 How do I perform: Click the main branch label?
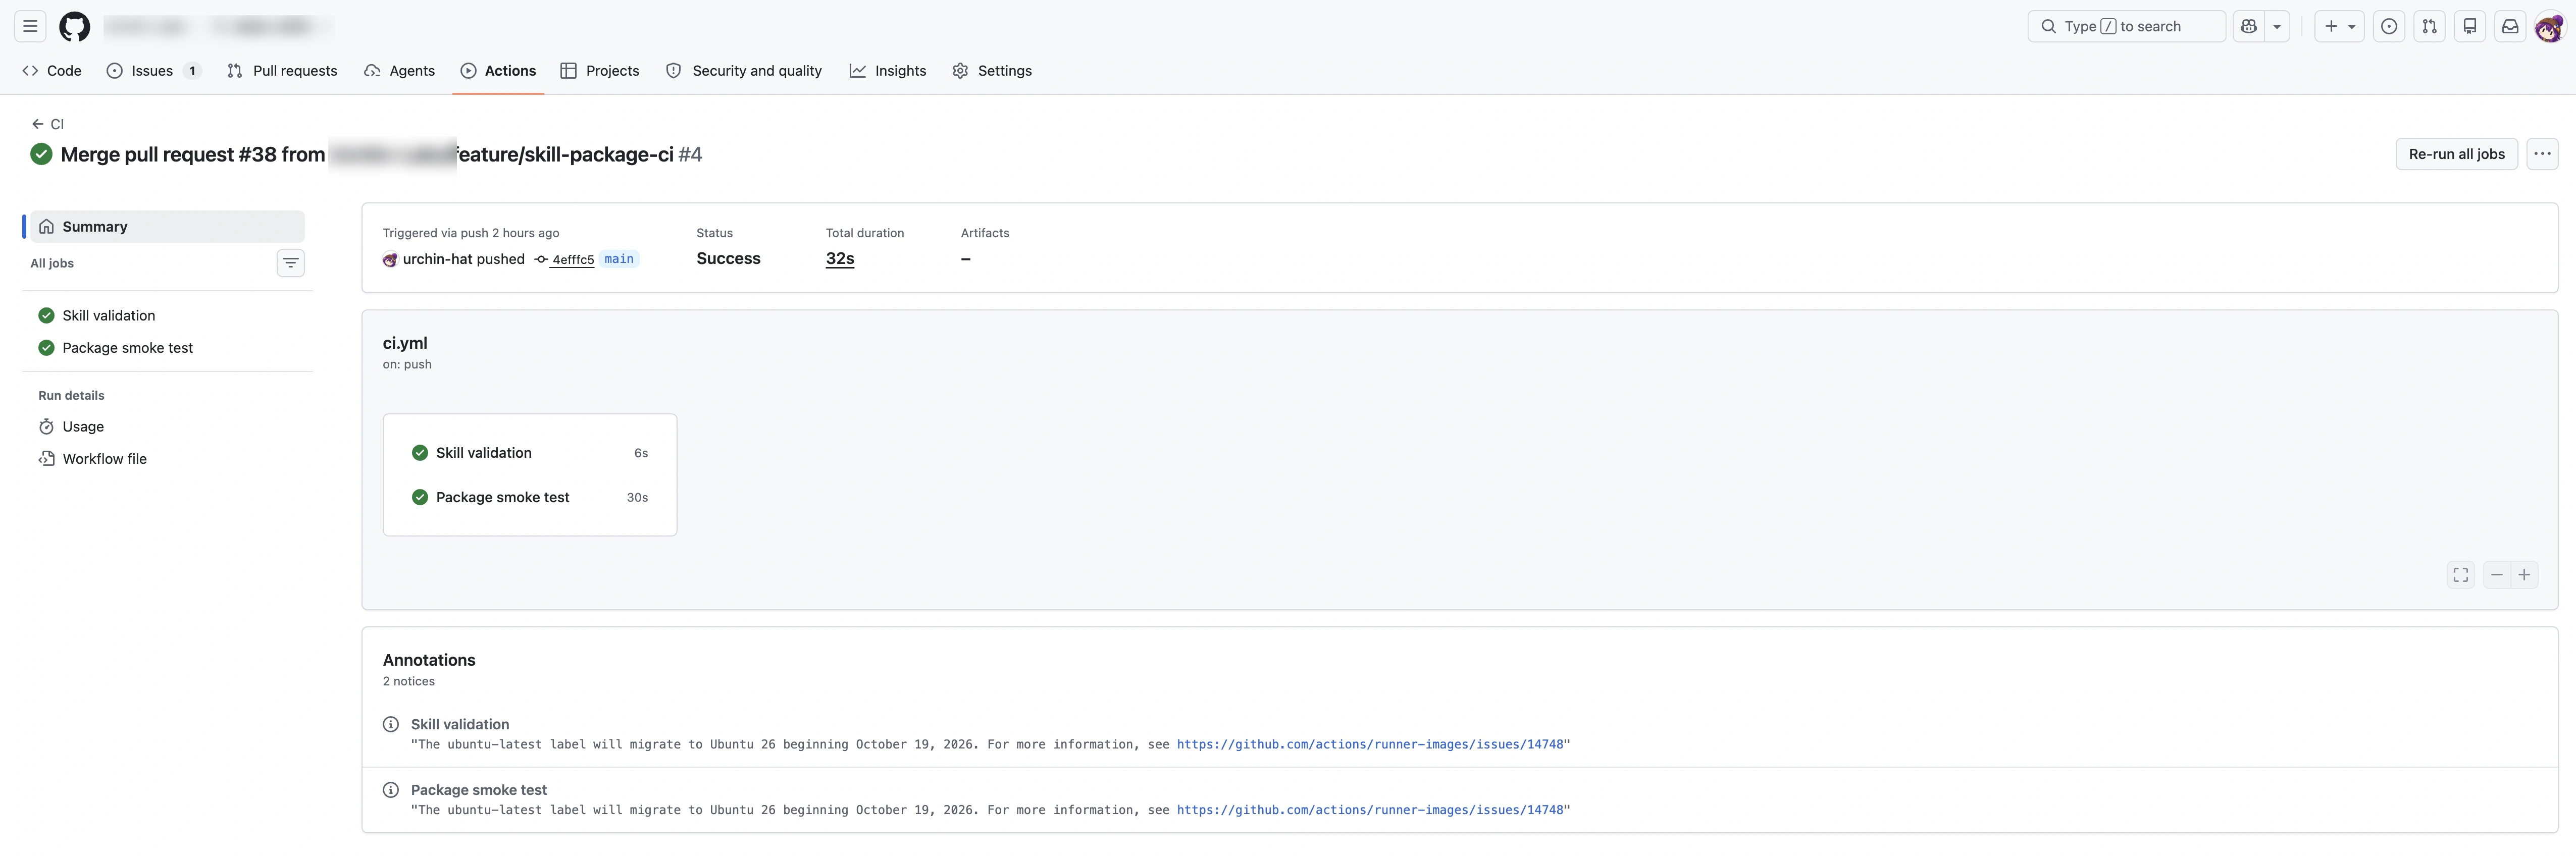coord(619,259)
